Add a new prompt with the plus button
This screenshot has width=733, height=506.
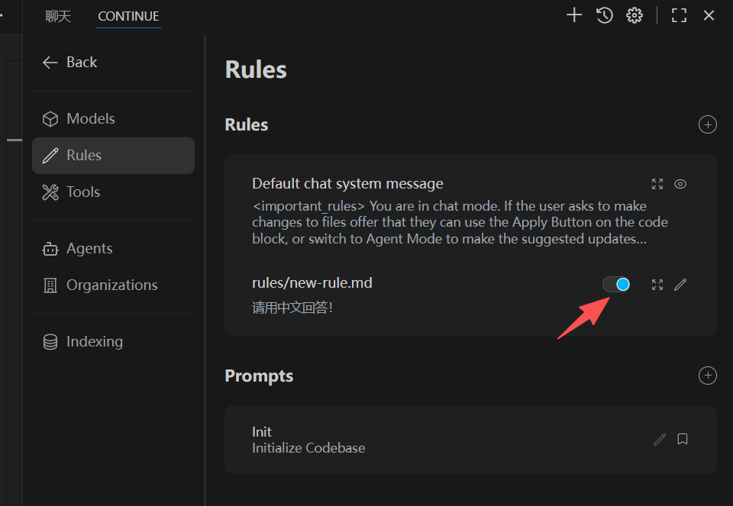pos(708,375)
